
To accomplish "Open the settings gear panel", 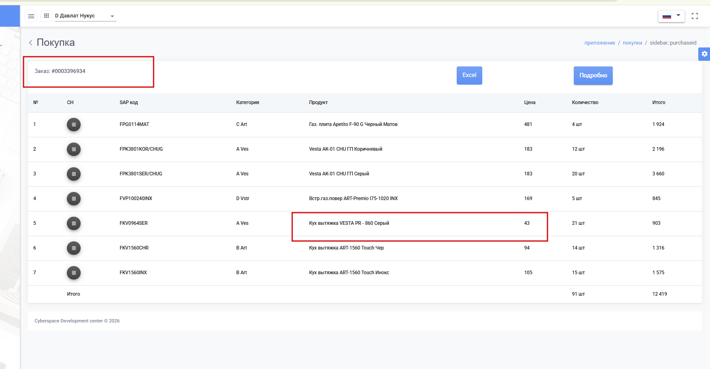I will coord(704,54).
